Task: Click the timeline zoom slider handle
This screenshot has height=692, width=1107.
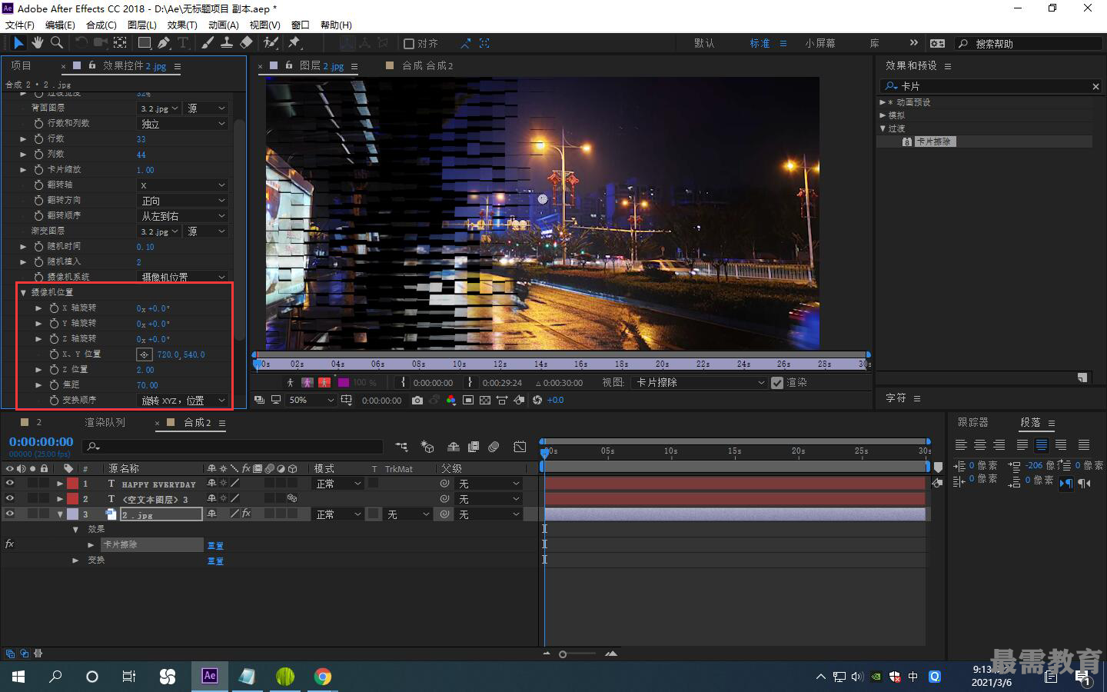Action: click(x=563, y=654)
